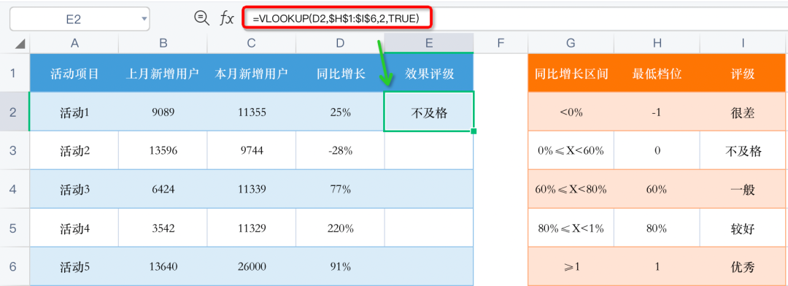
Task: Click the cell showing 不及格 in column E
Action: [429, 112]
